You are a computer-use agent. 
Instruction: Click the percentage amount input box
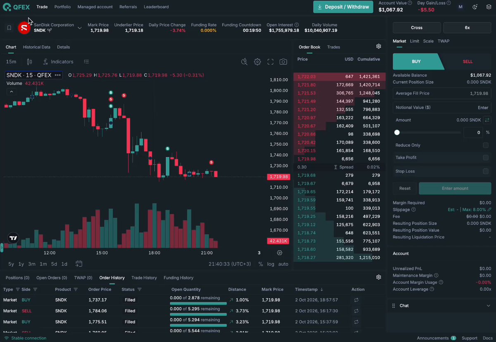pos(473,132)
